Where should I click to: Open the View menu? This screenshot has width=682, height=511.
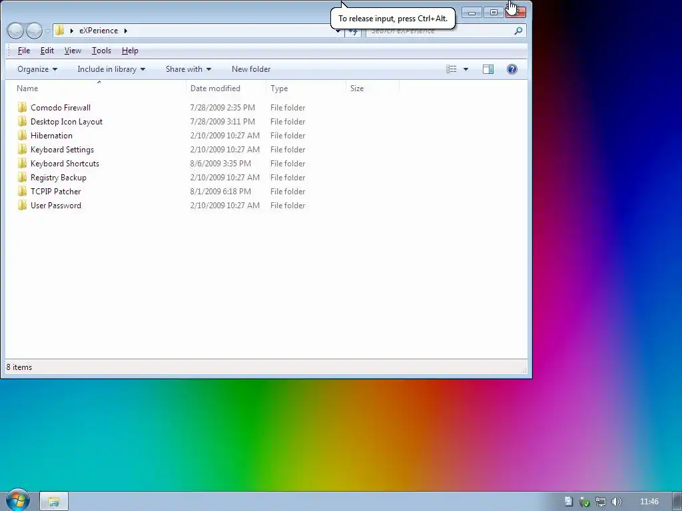(x=73, y=51)
